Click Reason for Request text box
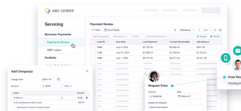This screenshot has width=241, height=111. [x=176, y=108]
